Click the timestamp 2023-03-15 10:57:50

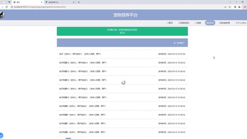pos(176,54)
